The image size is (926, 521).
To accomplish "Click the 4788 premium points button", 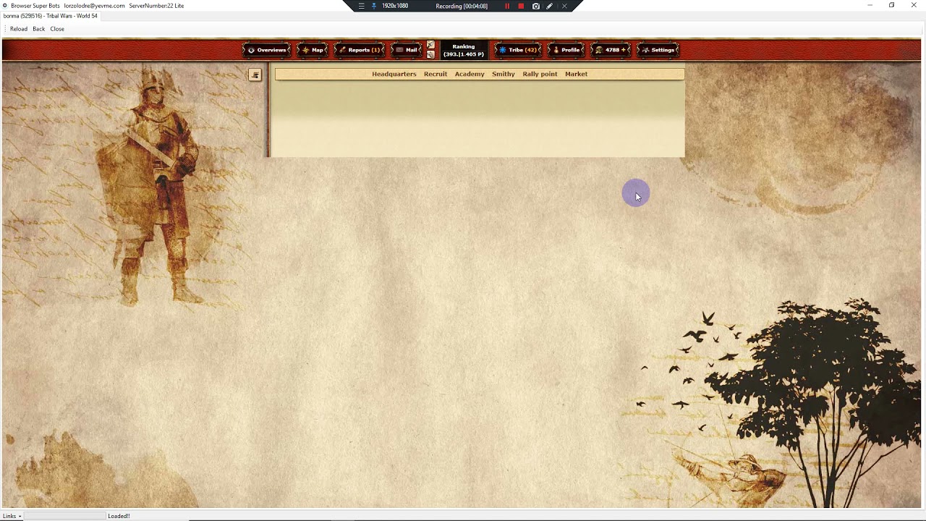I will [x=611, y=50].
